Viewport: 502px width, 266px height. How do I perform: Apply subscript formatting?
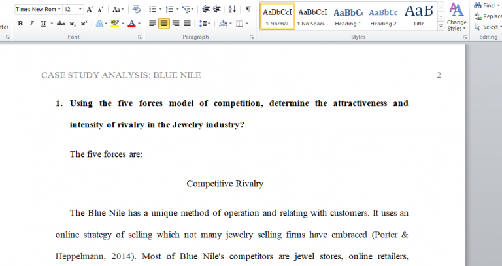73,24
